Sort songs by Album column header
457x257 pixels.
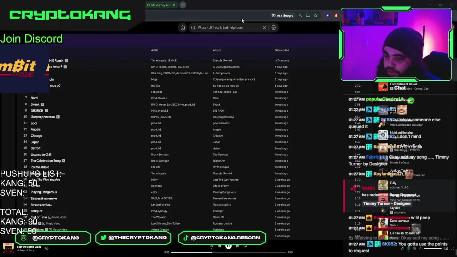coord(217,50)
